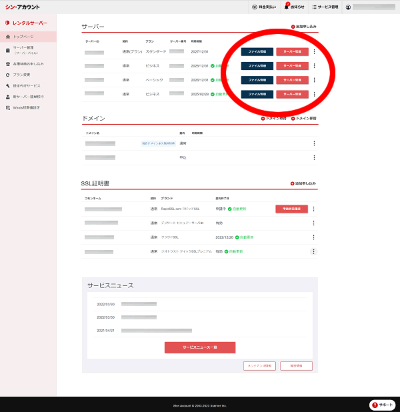This screenshot has width=400, height=412.
Task: Open お知らせ notifications in the header
Action: click(295, 7)
